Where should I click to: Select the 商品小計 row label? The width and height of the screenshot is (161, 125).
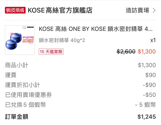[17, 66]
